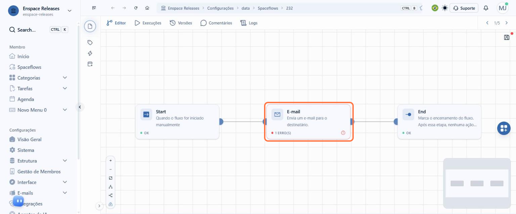Expand the Novo Menu 0 item
Screen dimensions: 516x214
coord(65,110)
